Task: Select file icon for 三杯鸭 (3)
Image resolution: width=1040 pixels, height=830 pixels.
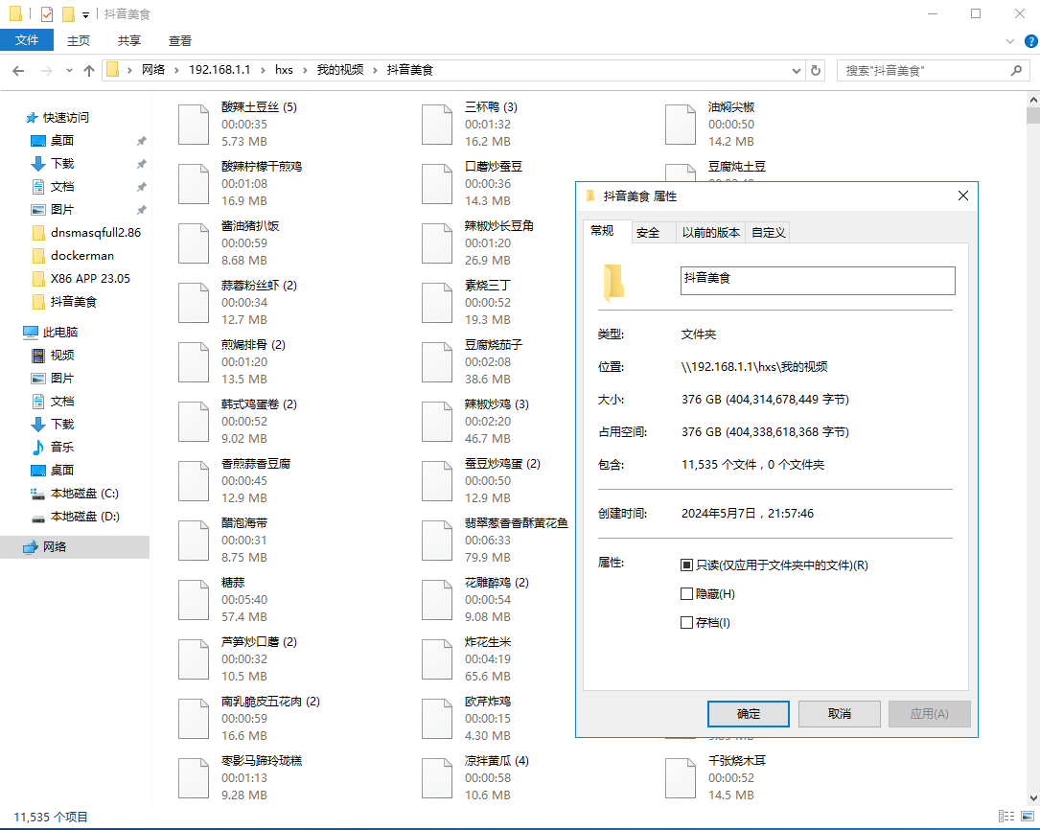Action: [x=437, y=125]
